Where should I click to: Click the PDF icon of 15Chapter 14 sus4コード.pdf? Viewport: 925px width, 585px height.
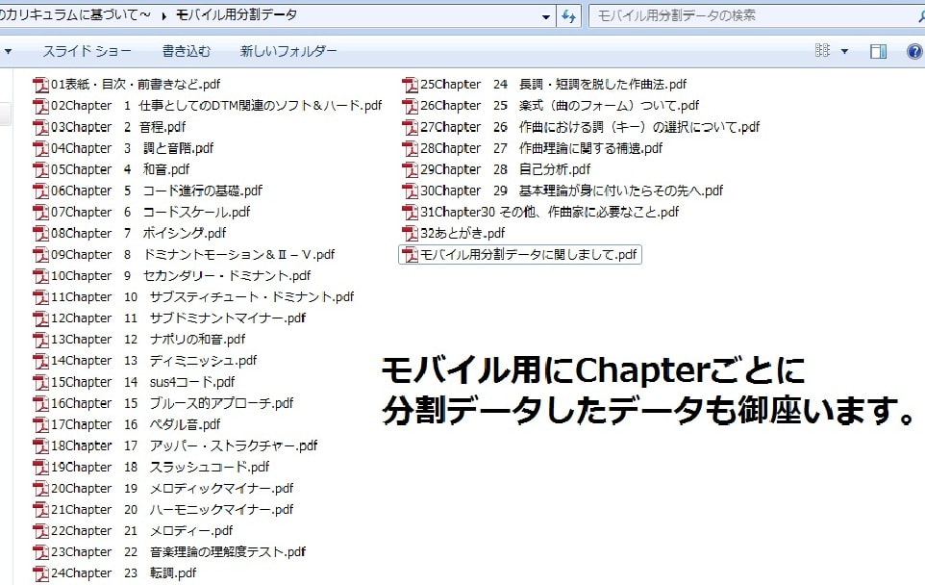coord(40,383)
